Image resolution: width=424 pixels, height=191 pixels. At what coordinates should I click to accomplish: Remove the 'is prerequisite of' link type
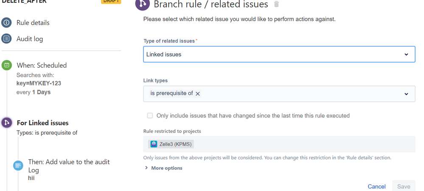tap(198, 94)
